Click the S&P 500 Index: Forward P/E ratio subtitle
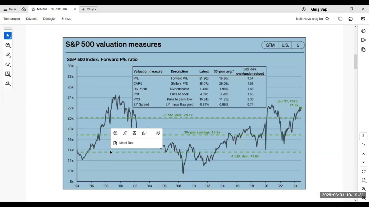The image size is (369, 207). pyautogui.click(x=102, y=60)
